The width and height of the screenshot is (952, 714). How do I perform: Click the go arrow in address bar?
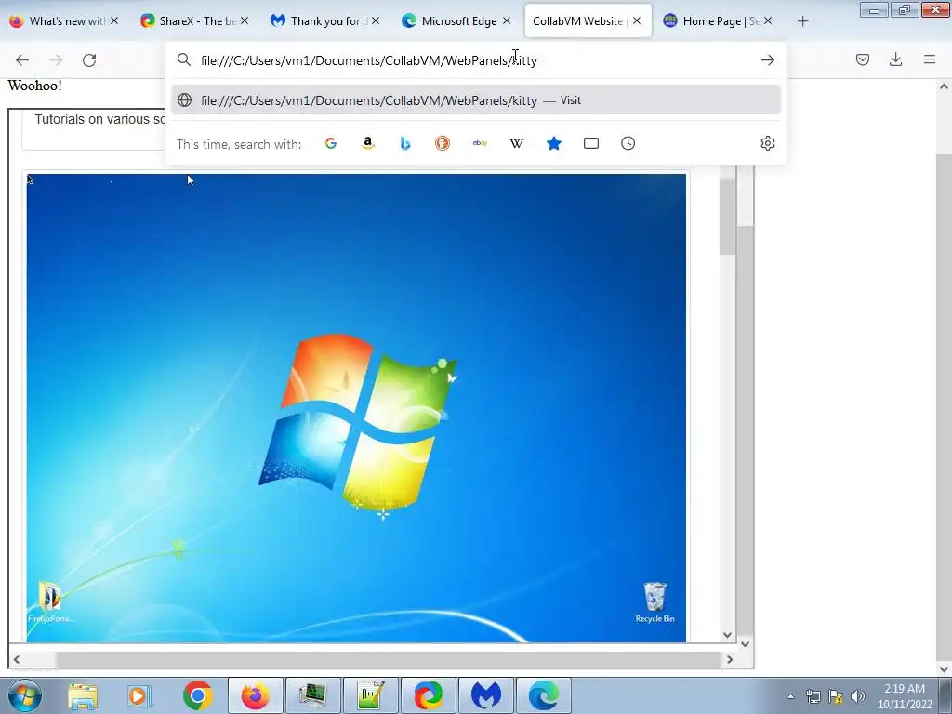click(x=767, y=60)
